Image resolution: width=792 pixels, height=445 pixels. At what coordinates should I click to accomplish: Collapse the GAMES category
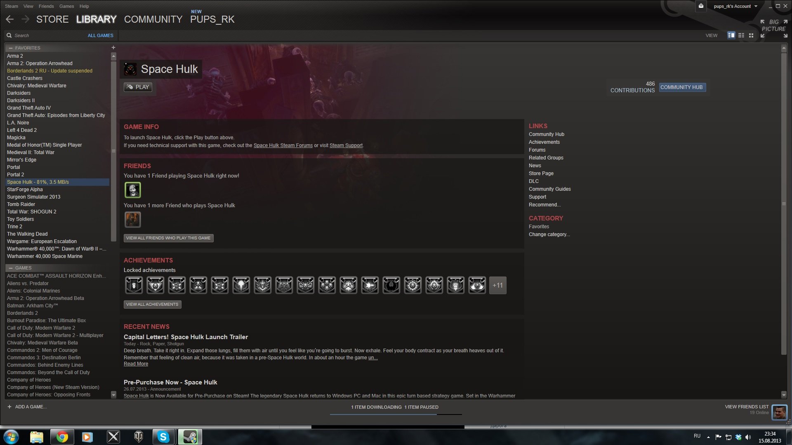11,268
